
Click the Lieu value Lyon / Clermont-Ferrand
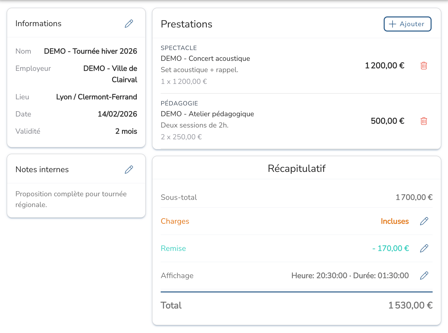pyautogui.click(x=97, y=97)
